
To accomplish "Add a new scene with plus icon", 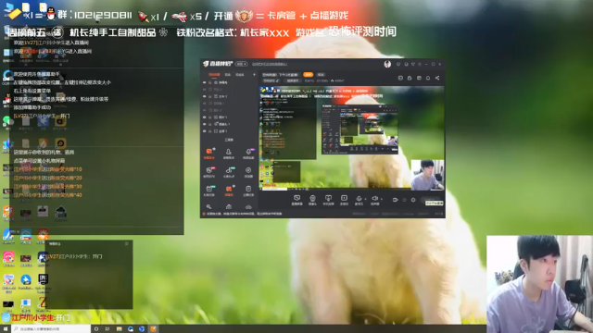I will tap(254, 75).
